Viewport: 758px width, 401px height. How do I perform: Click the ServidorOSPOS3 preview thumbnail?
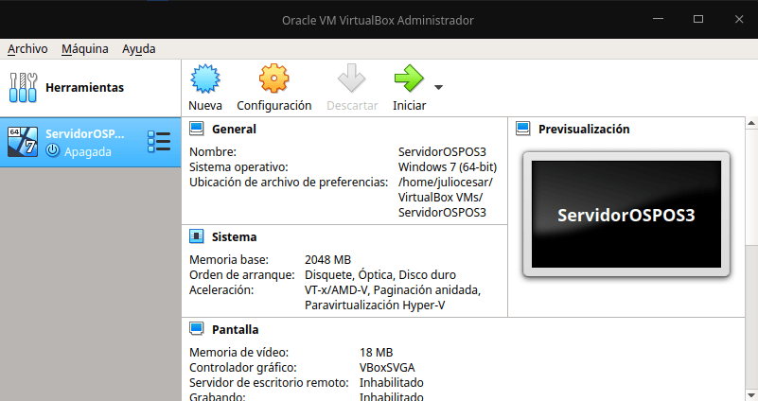pyautogui.click(x=626, y=215)
